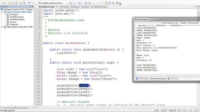Switch to the AnimalRunner.java editor tab

pyautogui.click(x=47, y=7)
